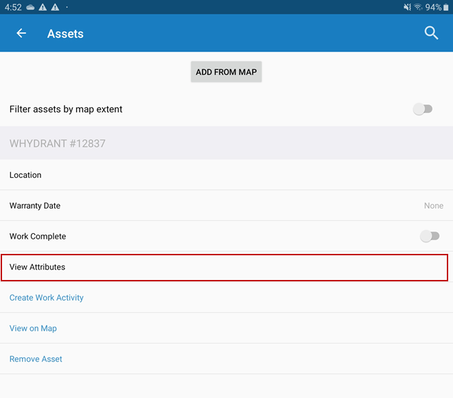Tap Create Work Activity link
Image resolution: width=453 pixels, height=398 pixels.
point(47,298)
